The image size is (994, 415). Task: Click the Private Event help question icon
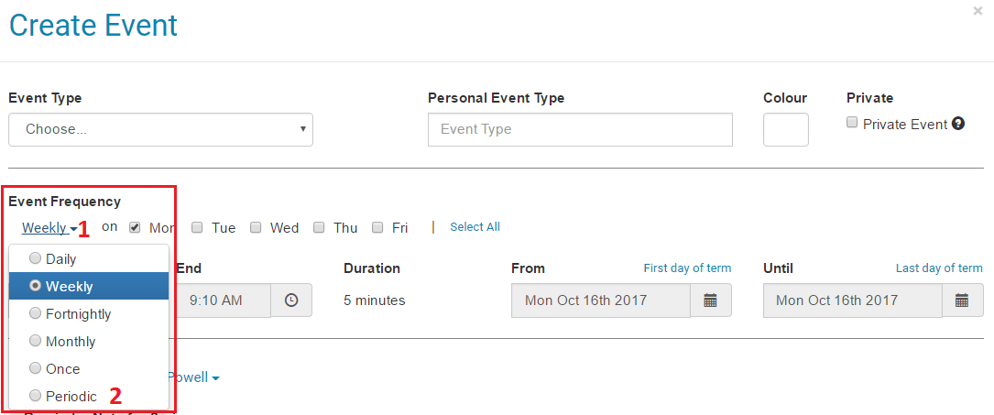[958, 124]
